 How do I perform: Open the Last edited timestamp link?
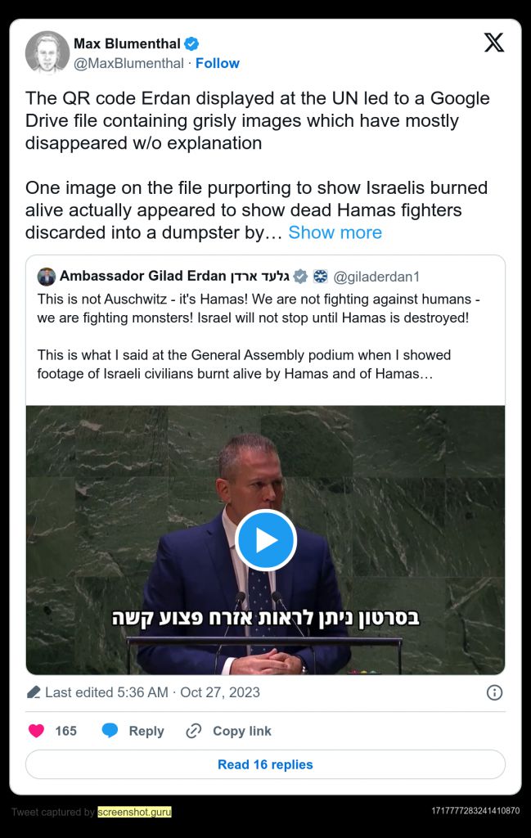[x=152, y=692]
